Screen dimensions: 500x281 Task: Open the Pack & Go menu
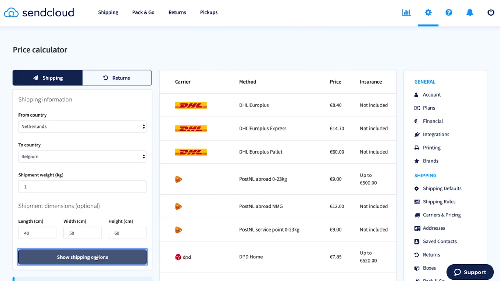(143, 12)
